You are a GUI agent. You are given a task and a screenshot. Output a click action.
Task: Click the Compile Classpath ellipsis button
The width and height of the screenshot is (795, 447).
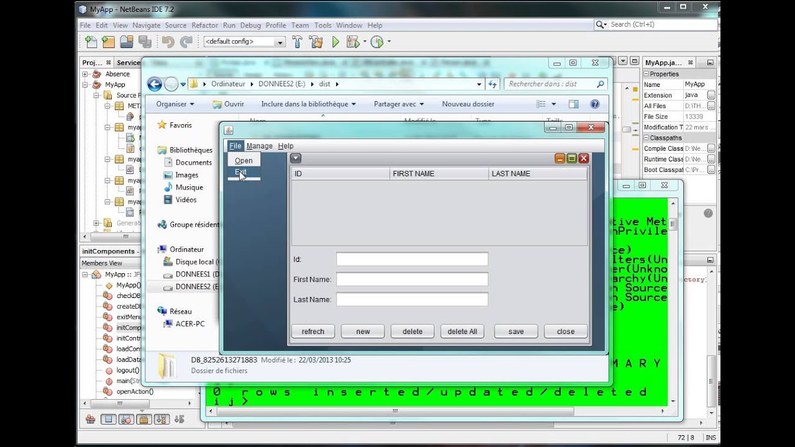coord(711,148)
